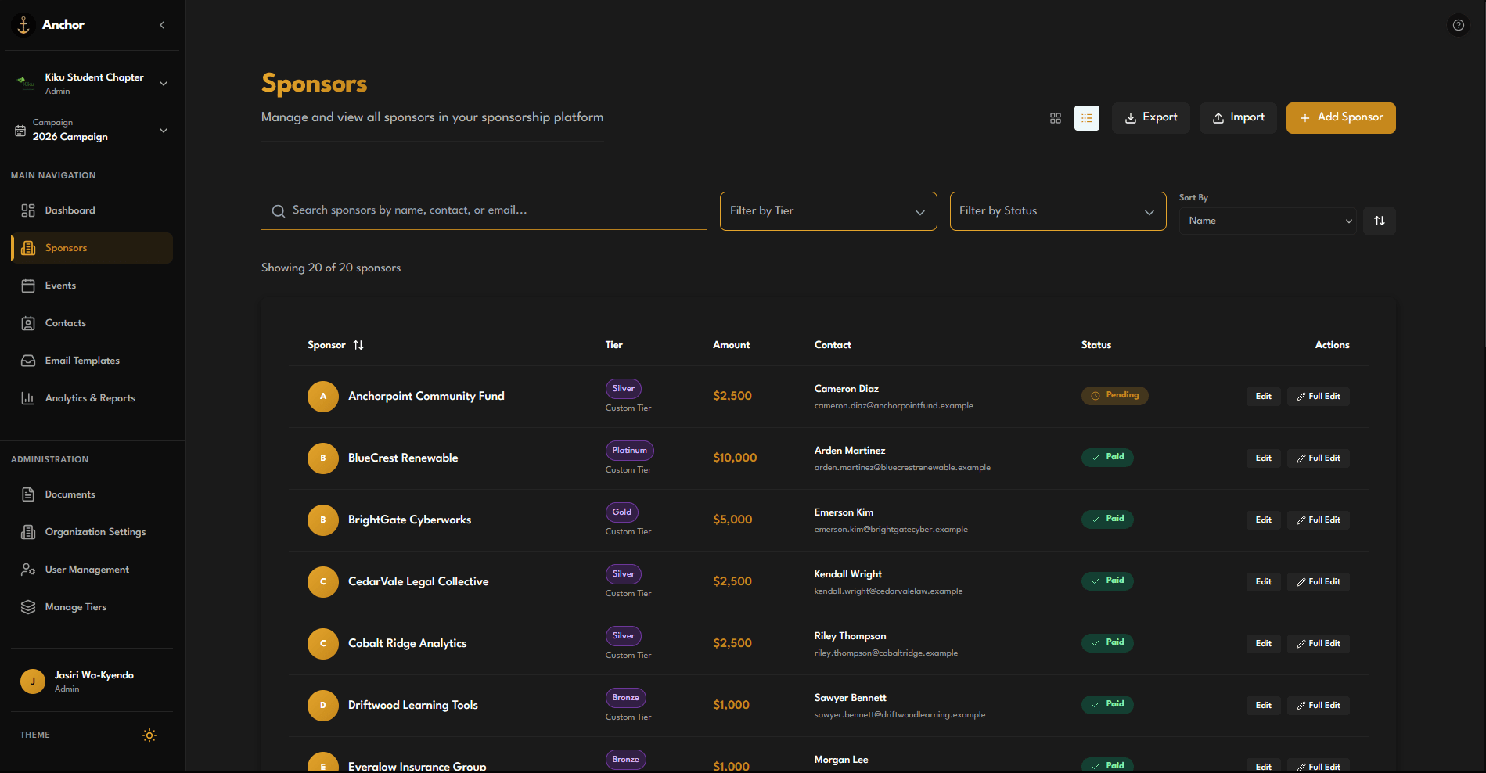This screenshot has height=773, width=1486.
Task: Collapse sidebar using the chevron arrow
Action: (x=162, y=25)
